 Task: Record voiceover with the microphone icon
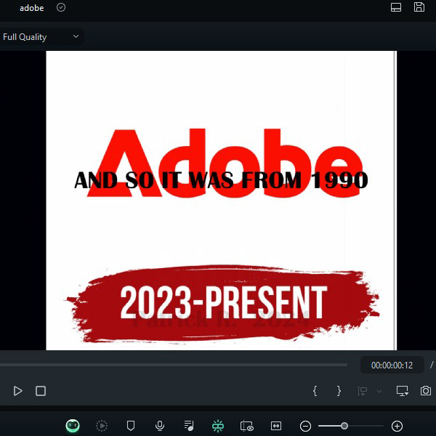160,426
